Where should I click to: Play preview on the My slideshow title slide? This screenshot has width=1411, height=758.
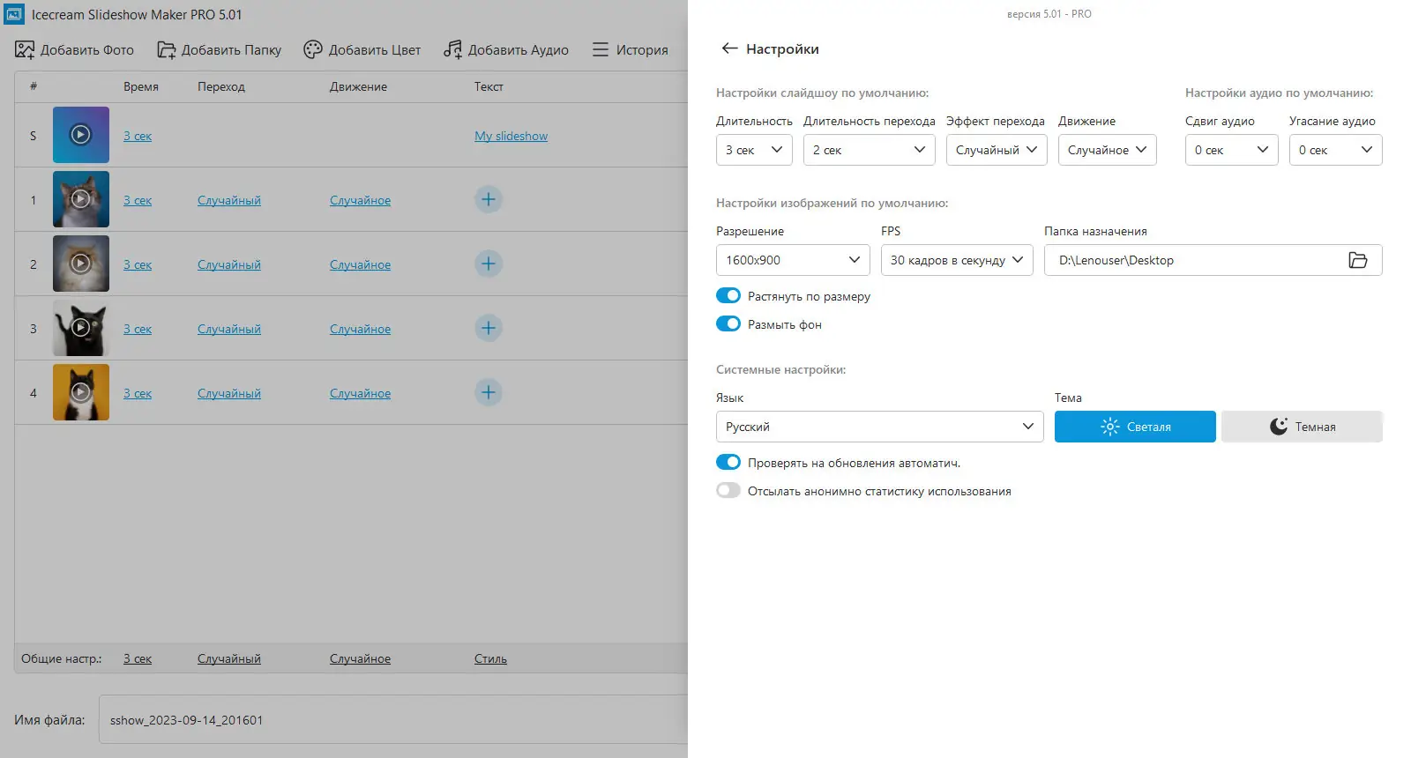tap(80, 135)
